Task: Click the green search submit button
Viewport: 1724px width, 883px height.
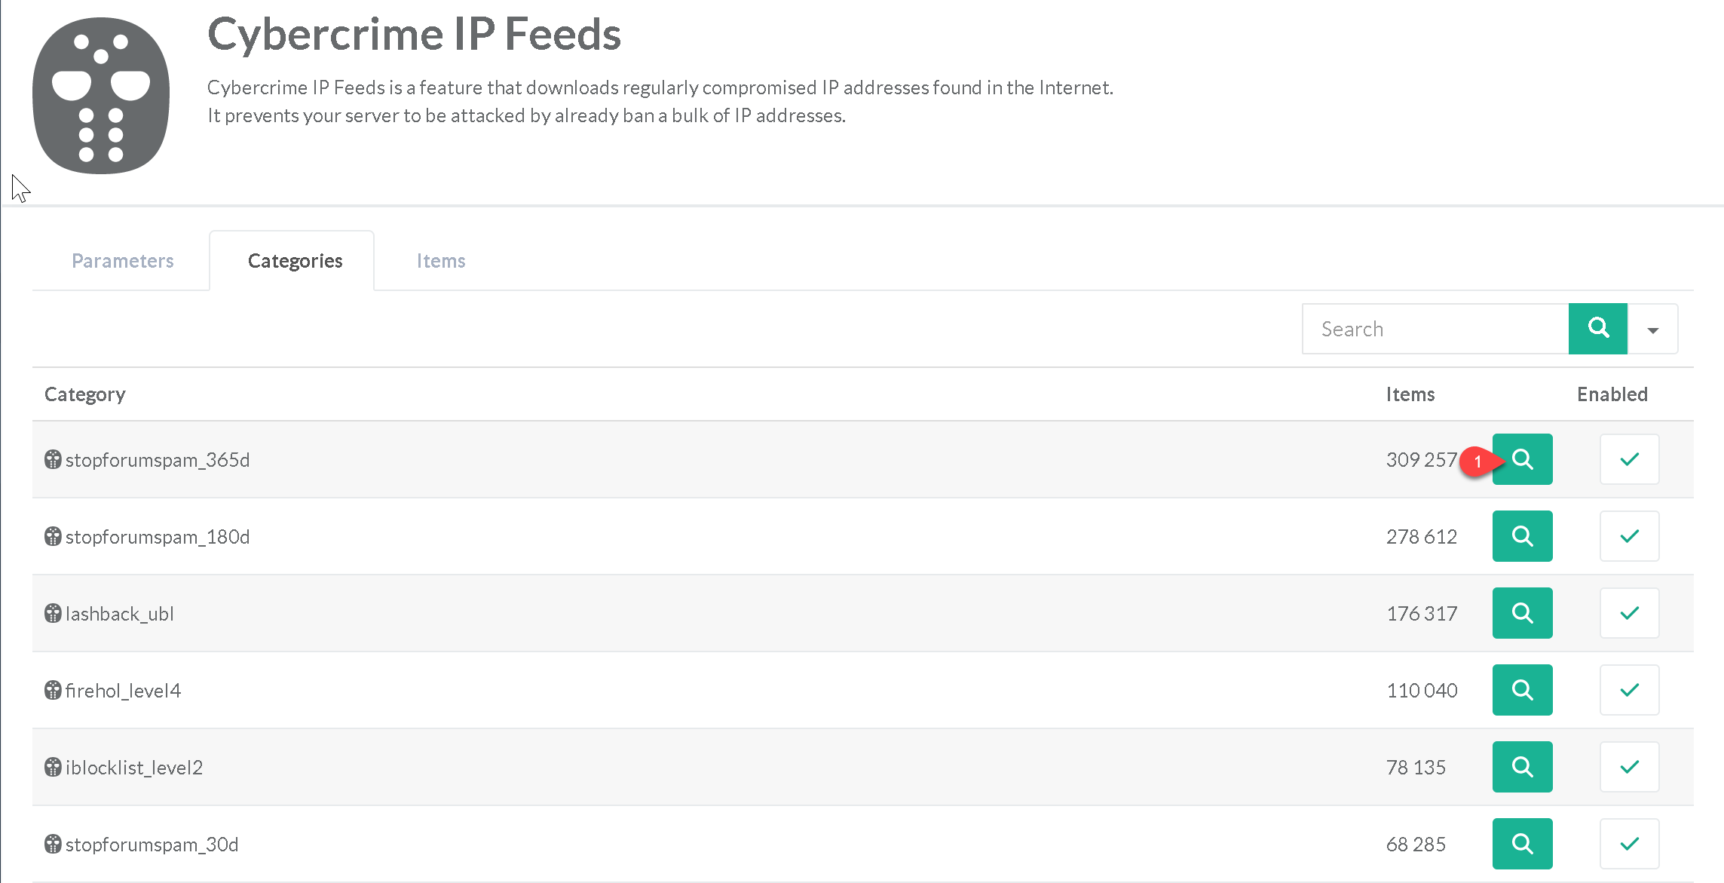Action: pyautogui.click(x=1597, y=329)
